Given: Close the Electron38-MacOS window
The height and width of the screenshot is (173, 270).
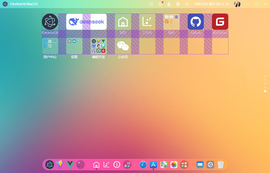Looking at the screenshot, I should [x=265, y=4].
